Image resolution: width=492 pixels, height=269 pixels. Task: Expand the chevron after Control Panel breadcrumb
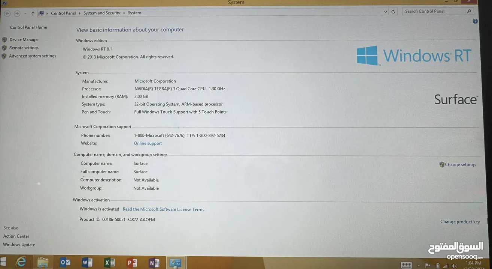coord(79,13)
